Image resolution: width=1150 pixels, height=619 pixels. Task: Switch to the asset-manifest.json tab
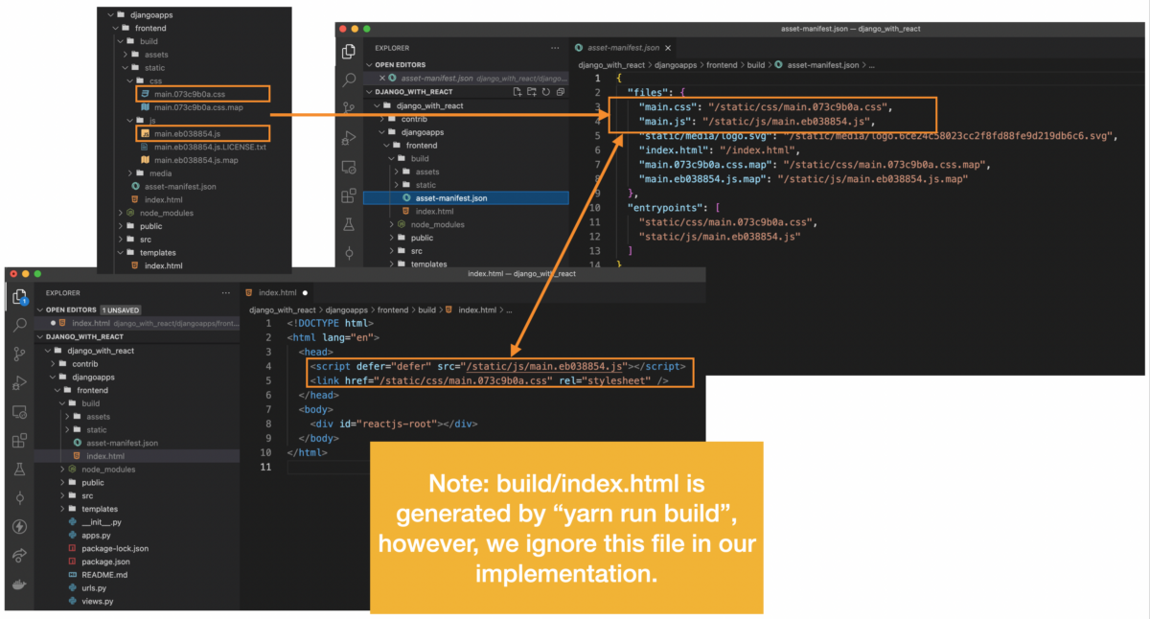623,46
